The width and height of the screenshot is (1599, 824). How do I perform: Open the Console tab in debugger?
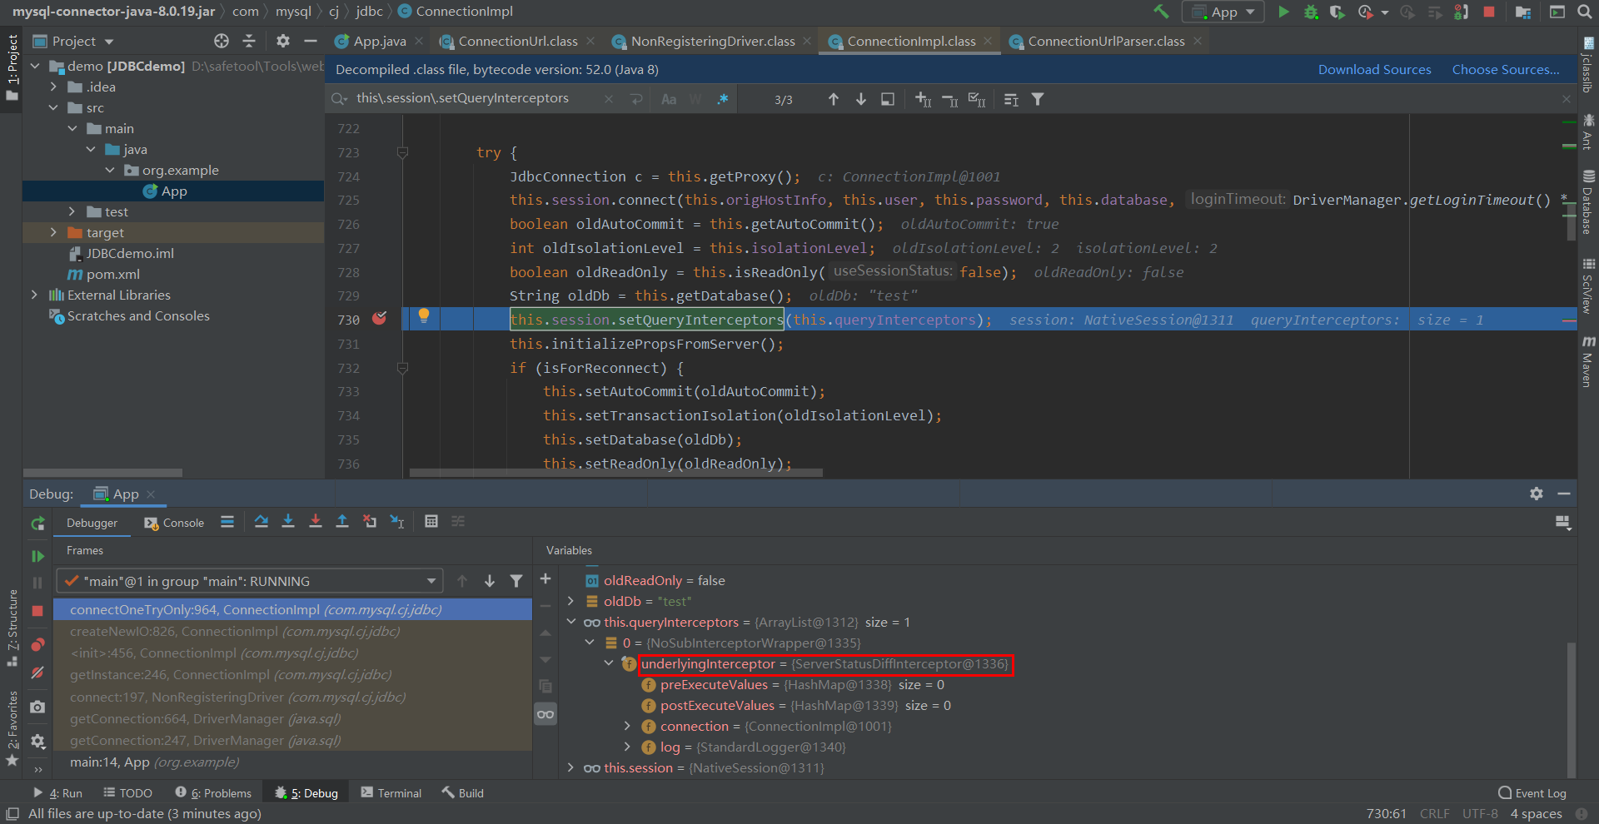point(174,523)
